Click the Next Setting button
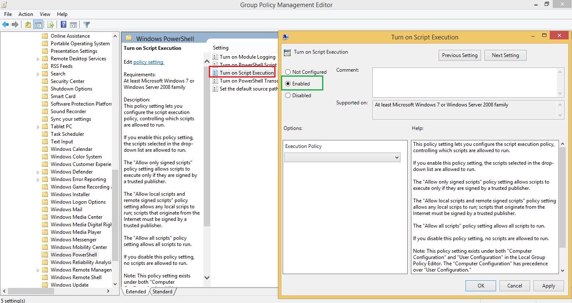Viewport: 572px width, 303px height. tap(505, 55)
